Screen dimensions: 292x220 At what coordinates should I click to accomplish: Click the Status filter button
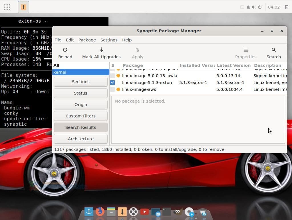click(80, 93)
